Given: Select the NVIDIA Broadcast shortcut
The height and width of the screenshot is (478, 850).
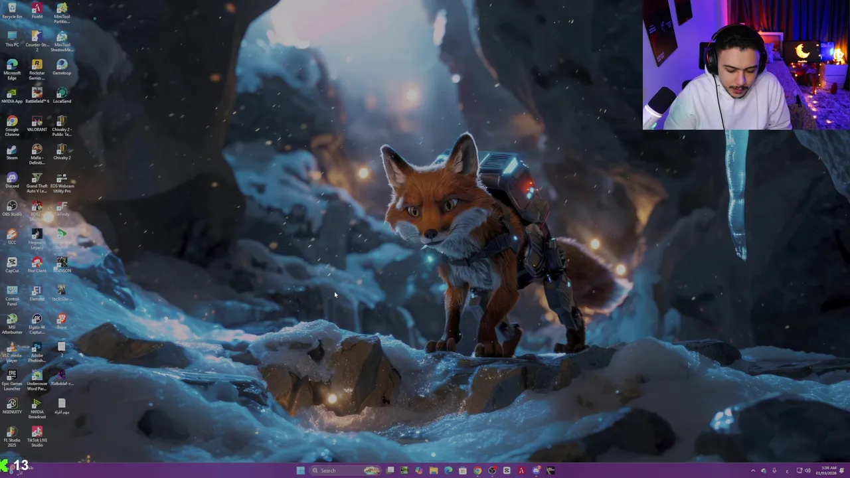Looking at the screenshot, I should 37,408.
